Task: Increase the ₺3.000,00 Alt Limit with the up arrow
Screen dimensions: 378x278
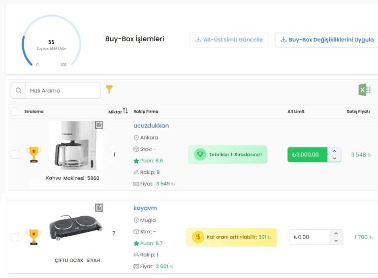Action: 335,151
